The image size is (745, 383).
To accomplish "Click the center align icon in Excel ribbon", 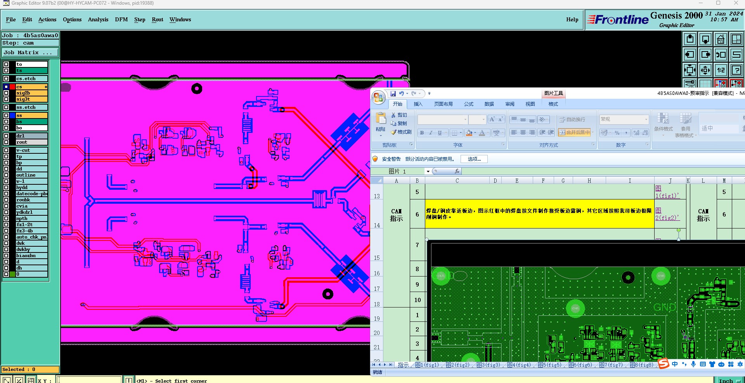I will point(523,132).
